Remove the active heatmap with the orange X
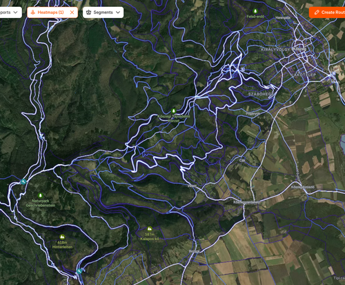Viewport: 345px width, 285px height. (72, 12)
